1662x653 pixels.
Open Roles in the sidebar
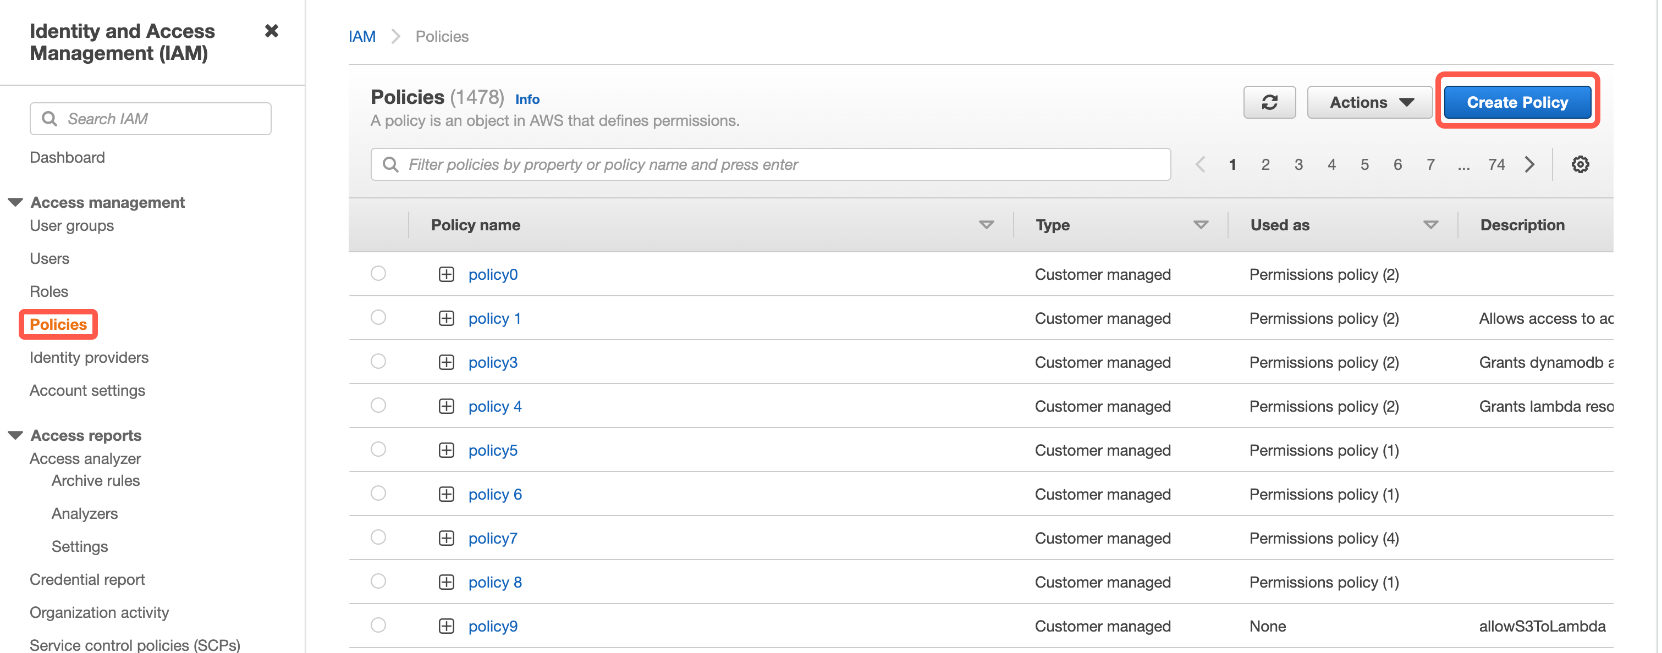coord(48,291)
